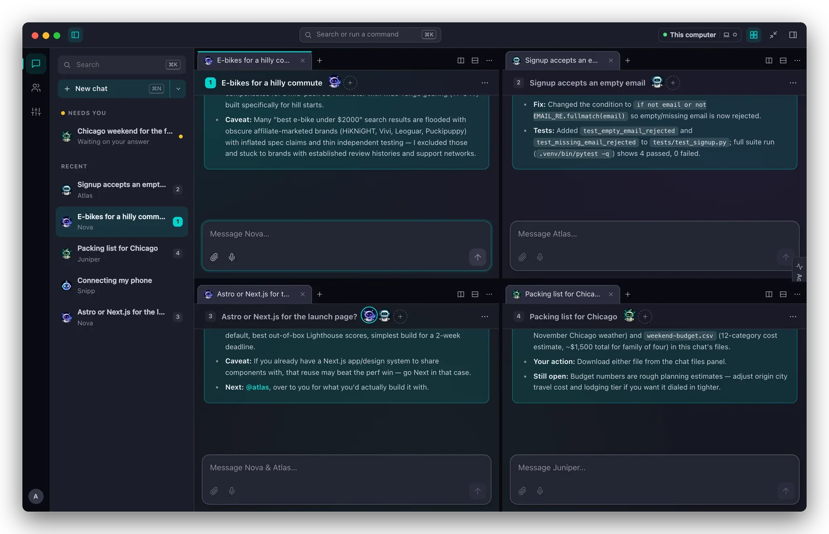Image resolution: width=829 pixels, height=534 pixels.
Task: Open the Chats section in sidebar
Action: click(36, 64)
